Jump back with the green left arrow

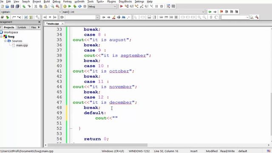[210, 12]
